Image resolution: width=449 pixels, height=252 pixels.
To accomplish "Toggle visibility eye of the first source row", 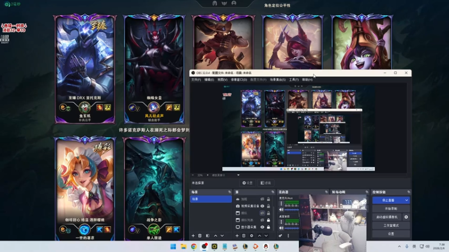I will tap(262, 199).
